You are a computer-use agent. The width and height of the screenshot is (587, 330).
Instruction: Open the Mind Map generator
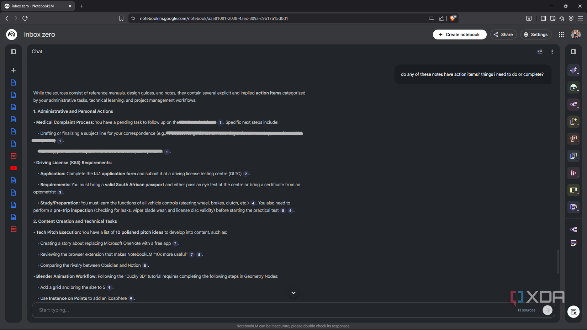click(x=573, y=104)
